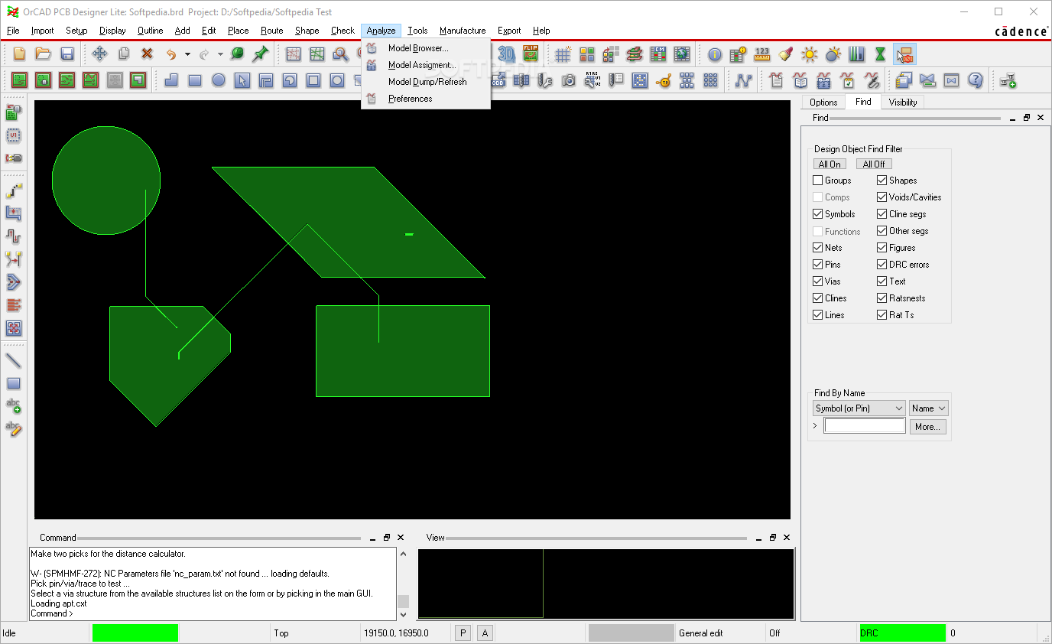Choose Model Browser... from Analyze menu
The width and height of the screenshot is (1052, 644).
(418, 48)
